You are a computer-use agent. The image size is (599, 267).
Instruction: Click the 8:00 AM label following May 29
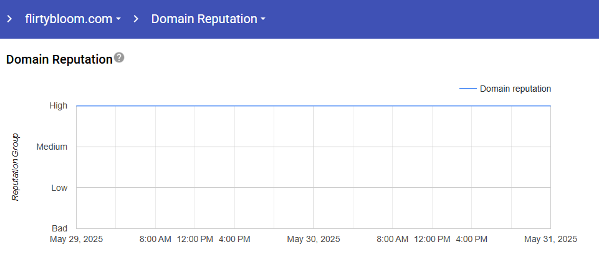[155, 239]
